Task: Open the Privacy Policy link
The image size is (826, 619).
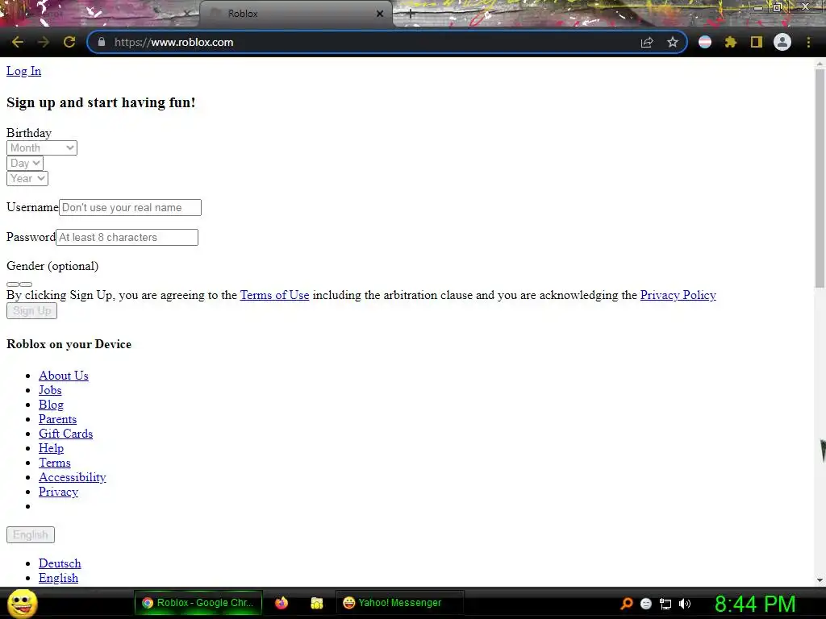Action: pyautogui.click(x=678, y=295)
